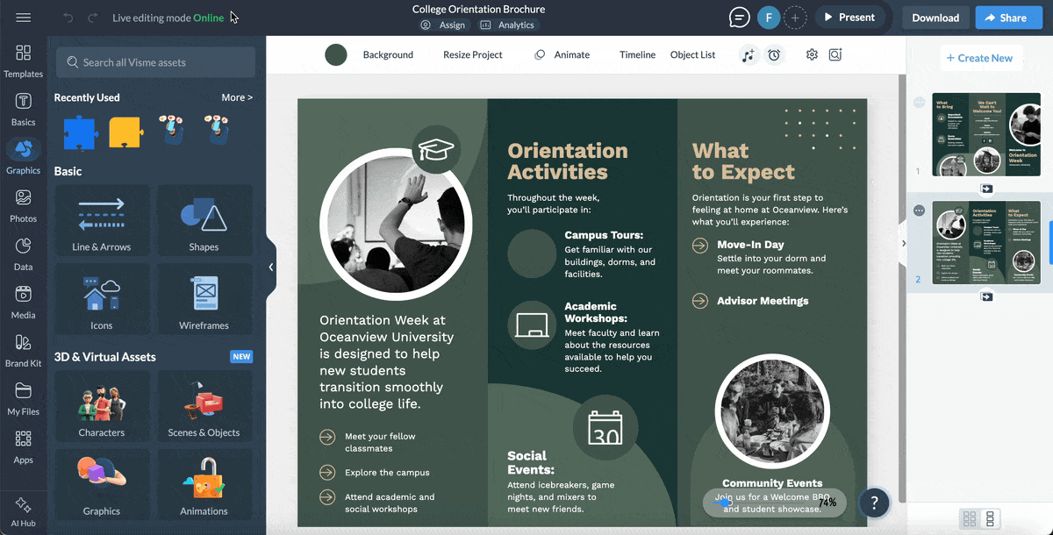Open options menu for slide 2
The height and width of the screenshot is (535, 1053).
(920, 210)
